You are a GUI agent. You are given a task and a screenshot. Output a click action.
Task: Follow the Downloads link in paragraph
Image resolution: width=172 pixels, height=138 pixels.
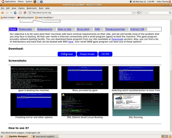pos(117,39)
